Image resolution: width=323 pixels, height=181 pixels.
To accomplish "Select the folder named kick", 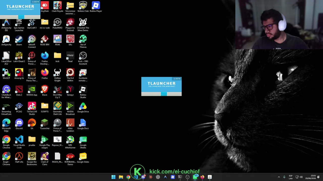I will tap(58, 57).
